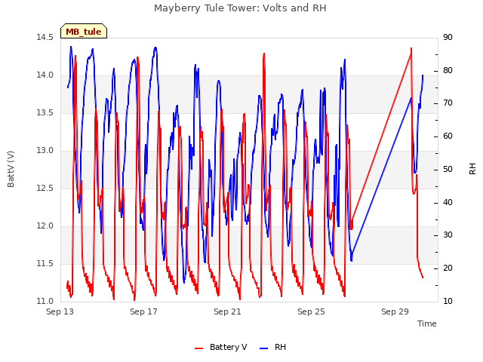Viewport: 483px width, 362px height.
Task: Click the blue RH legend swatch
Action: point(264,348)
